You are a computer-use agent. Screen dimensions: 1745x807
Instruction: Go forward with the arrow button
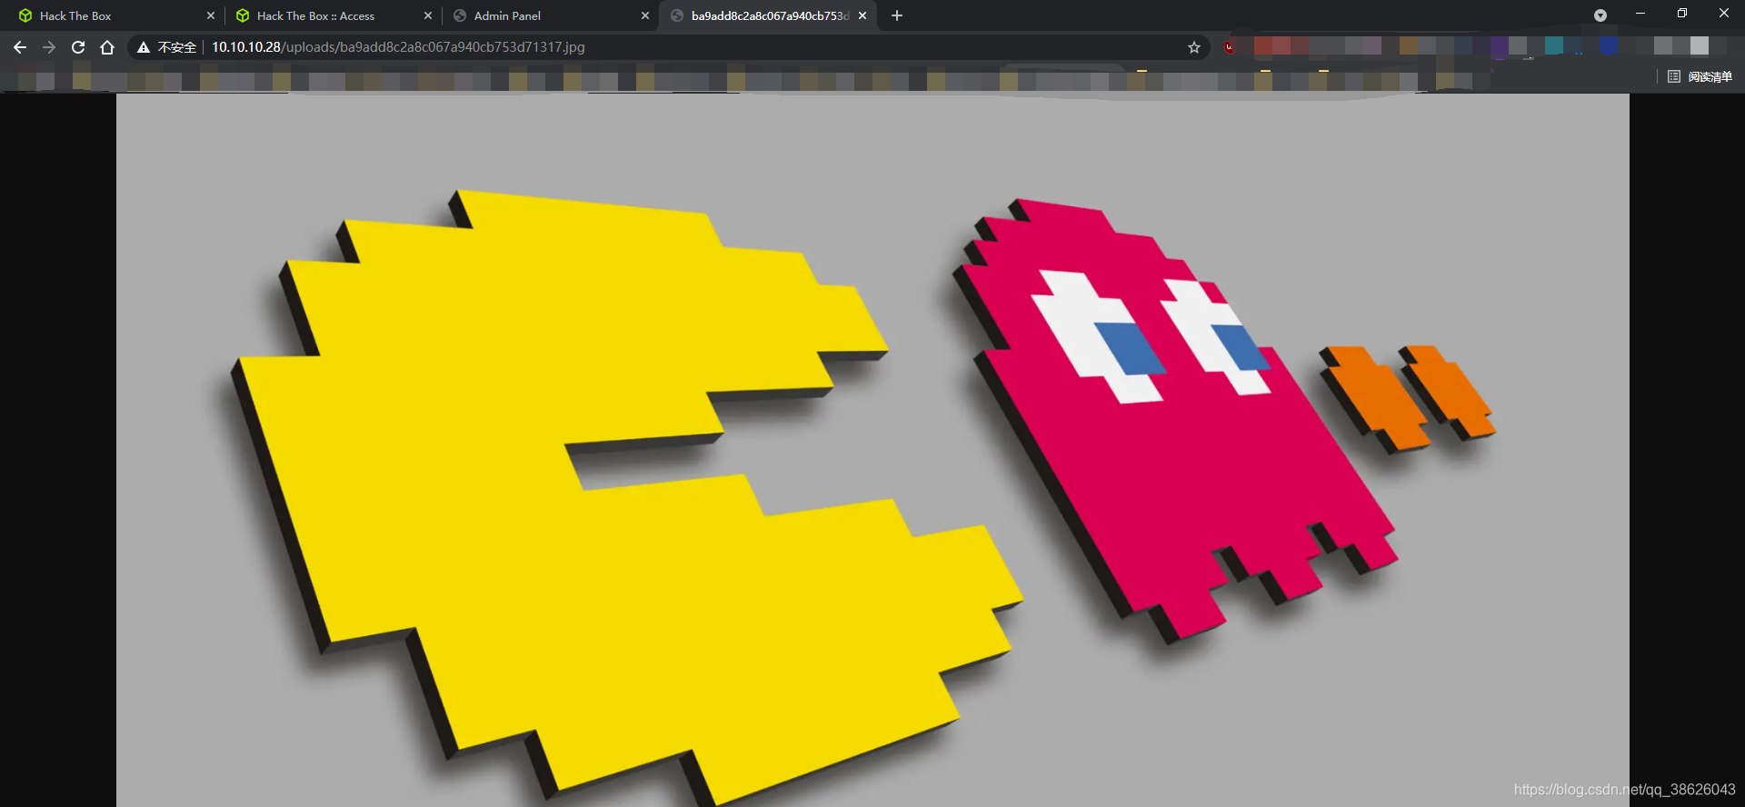point(49,47)
